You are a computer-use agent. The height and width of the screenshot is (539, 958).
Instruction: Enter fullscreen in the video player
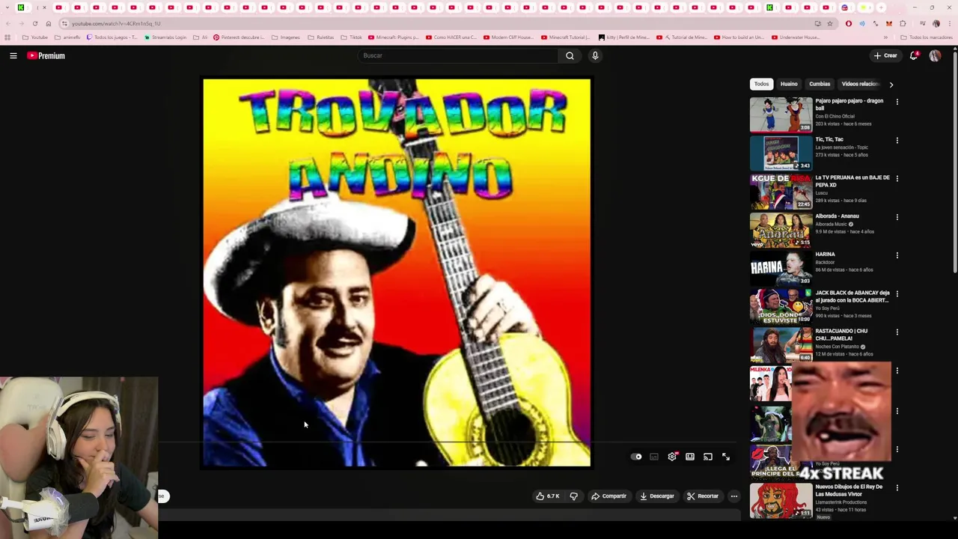pos(726,457)
